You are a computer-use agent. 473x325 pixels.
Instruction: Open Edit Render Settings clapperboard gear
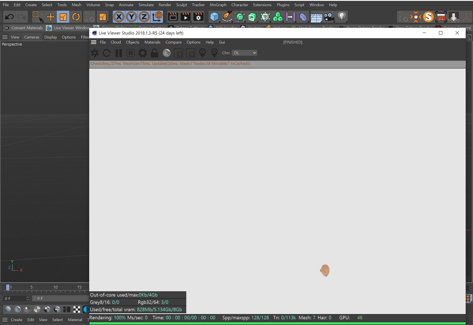pyautogui.click(x=198, y=17)
